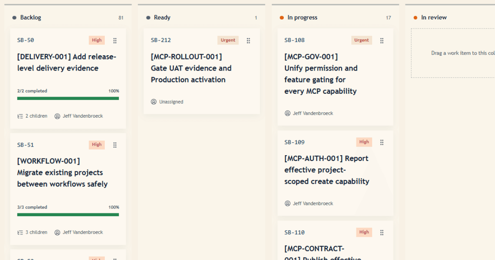
Task: Open the MCP-CONTRACT-001 card title
Action: pos(323,253)
